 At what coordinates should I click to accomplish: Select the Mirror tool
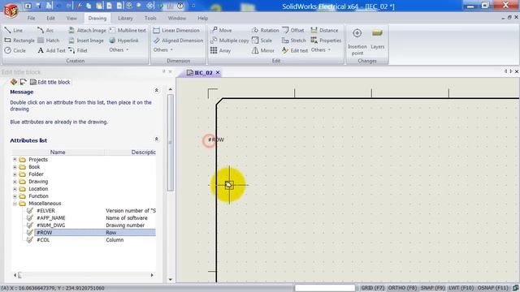pos(263,50)
